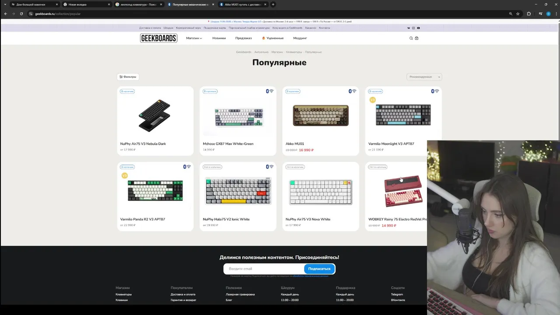
Task: Click V3 badge on Varmilo Moonlight card
Action: [372, 100]
